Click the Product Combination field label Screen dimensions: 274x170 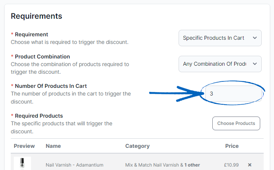42,57
